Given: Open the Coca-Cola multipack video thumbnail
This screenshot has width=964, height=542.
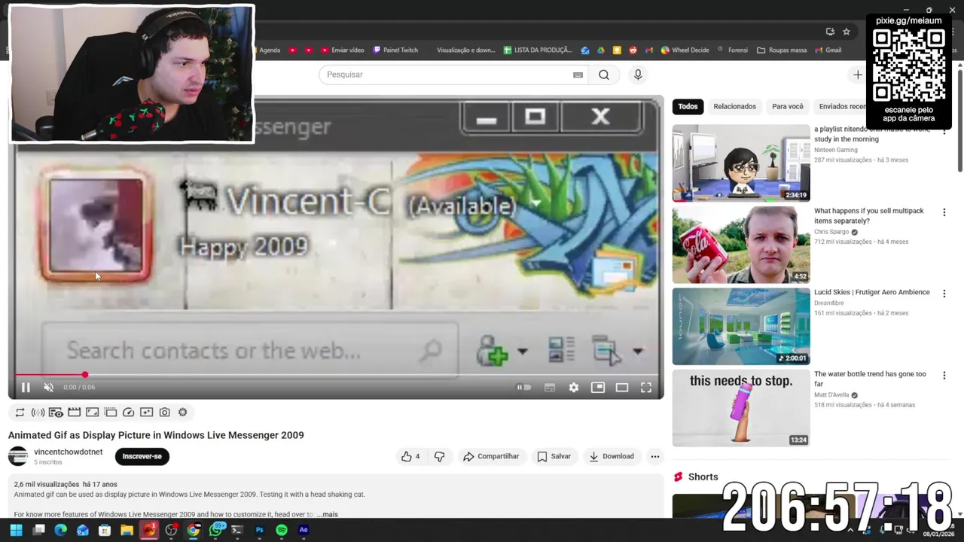Looking at the screenshot, I should [x=741, y=245].
